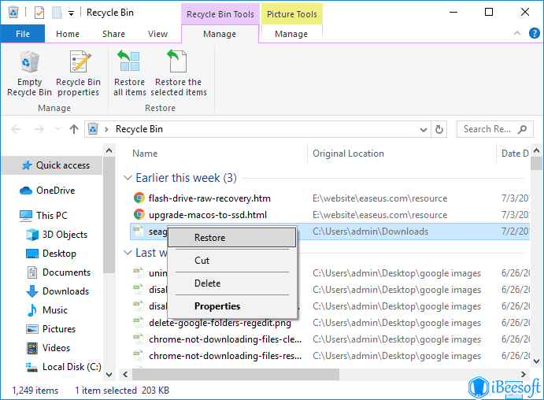Open the Help question mark icon
The height and width of the screenshot is (400, 544).
[x=533, y=34]
